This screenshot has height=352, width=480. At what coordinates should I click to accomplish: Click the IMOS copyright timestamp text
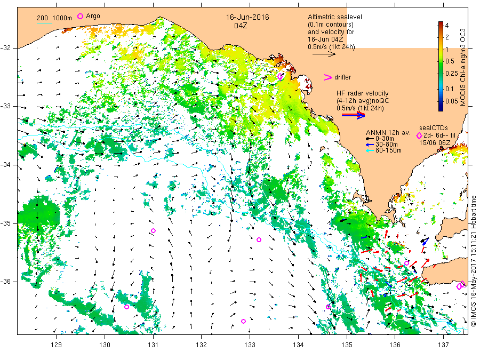[474, 261]
